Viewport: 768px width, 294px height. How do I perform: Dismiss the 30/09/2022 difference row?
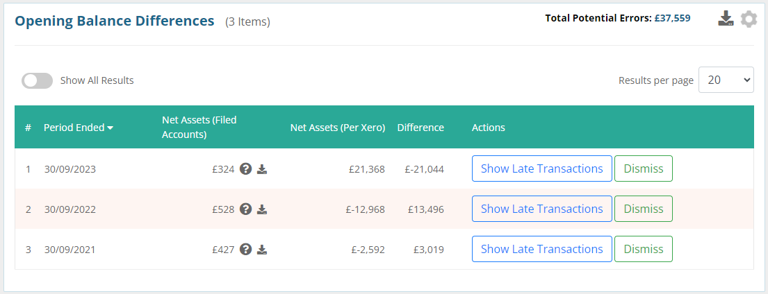[643, 209]
